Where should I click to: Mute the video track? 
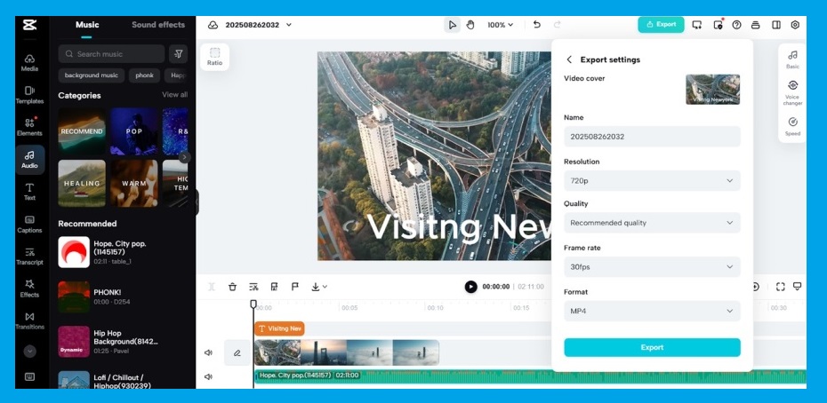tap(208, 353)
